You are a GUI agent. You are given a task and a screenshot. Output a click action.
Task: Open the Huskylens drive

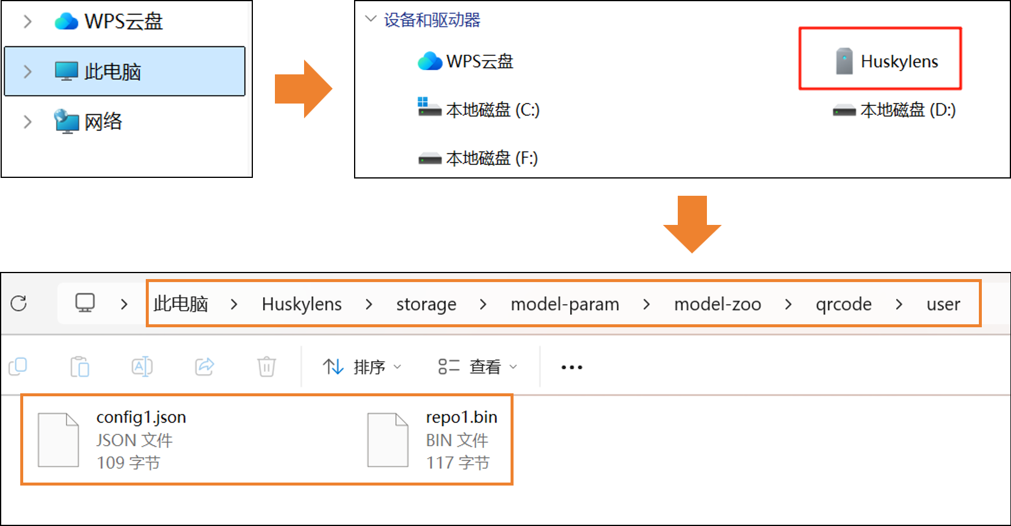[887, 61]
